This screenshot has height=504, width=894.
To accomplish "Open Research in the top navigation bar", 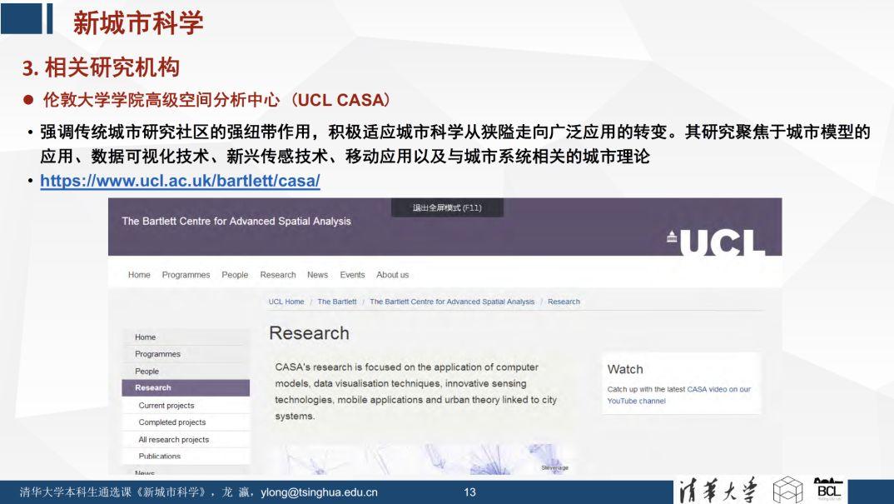I will [278, 275].
